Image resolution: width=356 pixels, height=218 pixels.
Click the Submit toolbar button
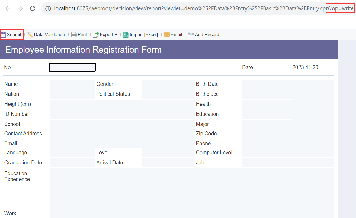(11, 34)
